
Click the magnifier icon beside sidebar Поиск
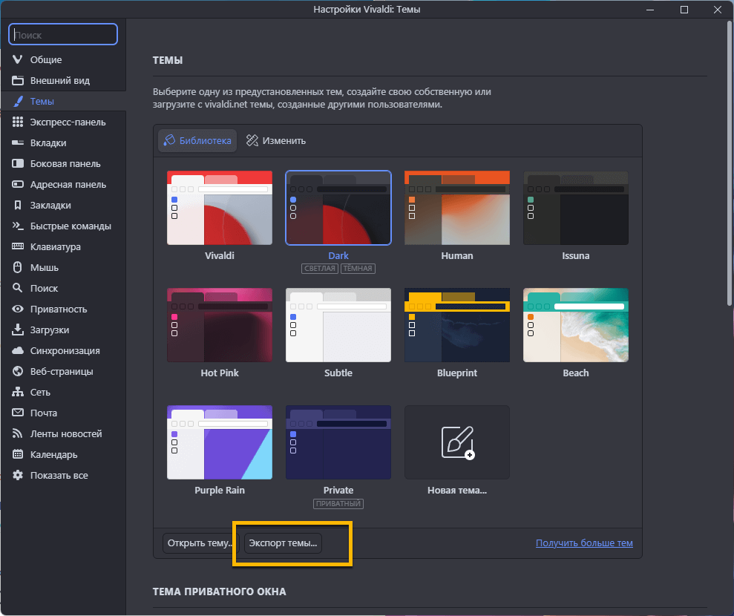pos(17,288)
